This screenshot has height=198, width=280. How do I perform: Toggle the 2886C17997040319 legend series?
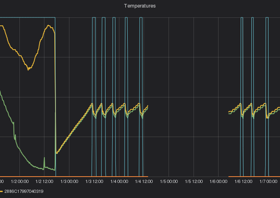[24, 191]
